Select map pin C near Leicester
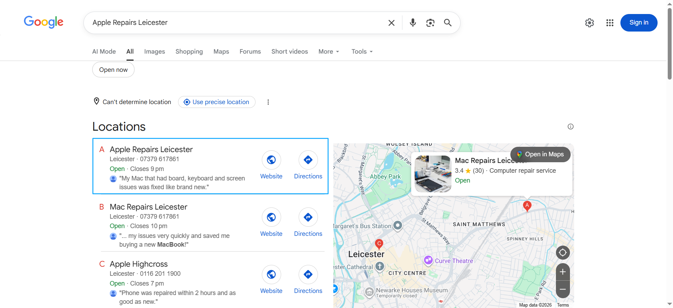The height and width of the screenshot is (308, 673). point(379,244)
